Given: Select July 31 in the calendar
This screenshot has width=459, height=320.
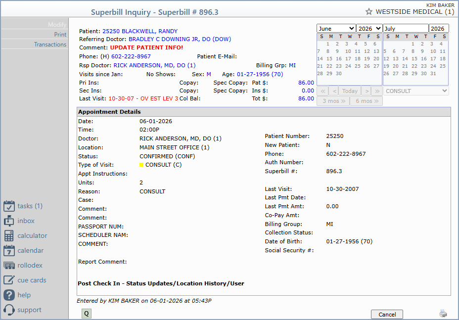Looking at the screenshot, I should [x=433, y=74].
